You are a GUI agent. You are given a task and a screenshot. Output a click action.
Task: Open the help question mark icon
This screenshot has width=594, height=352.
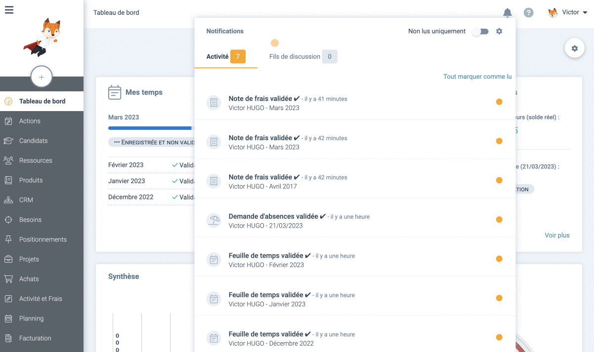coord(529,13)
